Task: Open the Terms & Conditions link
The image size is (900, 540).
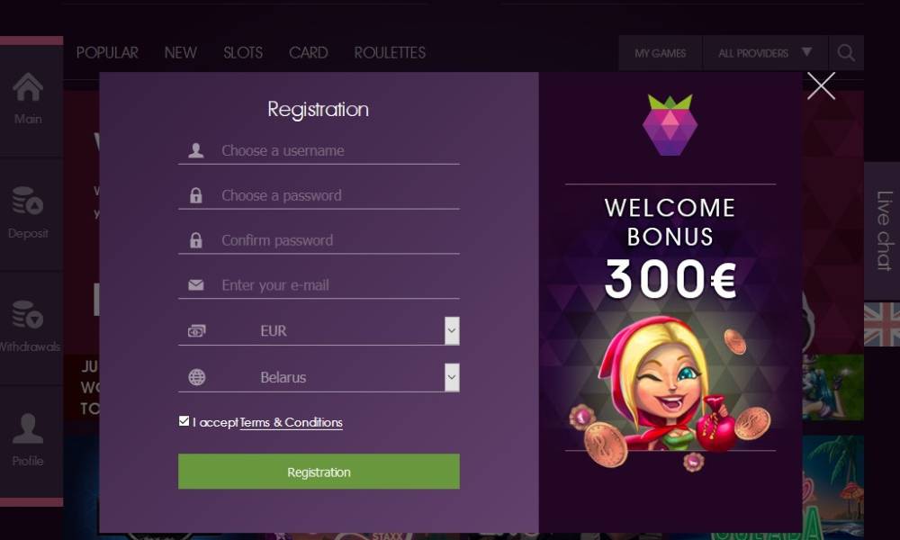Action: point(291,422)
